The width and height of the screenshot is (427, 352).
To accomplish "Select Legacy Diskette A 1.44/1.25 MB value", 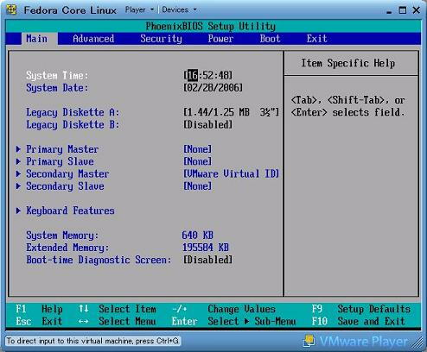I will point(232,112).
